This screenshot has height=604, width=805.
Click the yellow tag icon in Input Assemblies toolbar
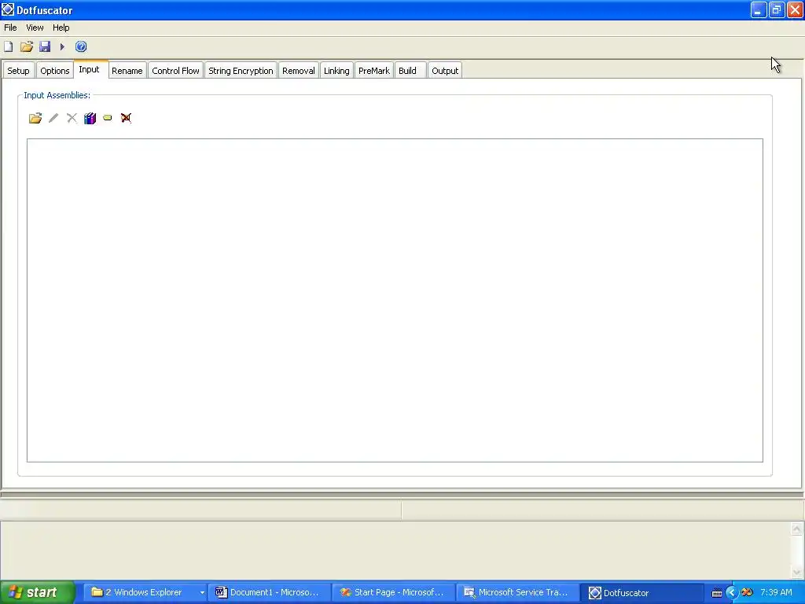coord(107,118)
